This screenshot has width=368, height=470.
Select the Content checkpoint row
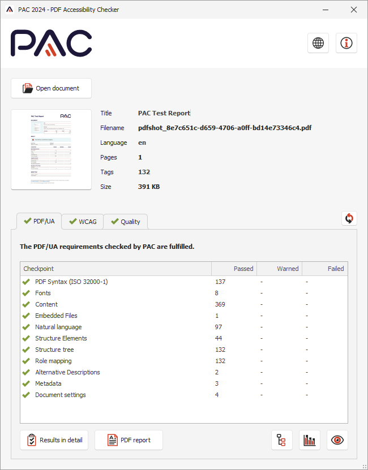184,304
